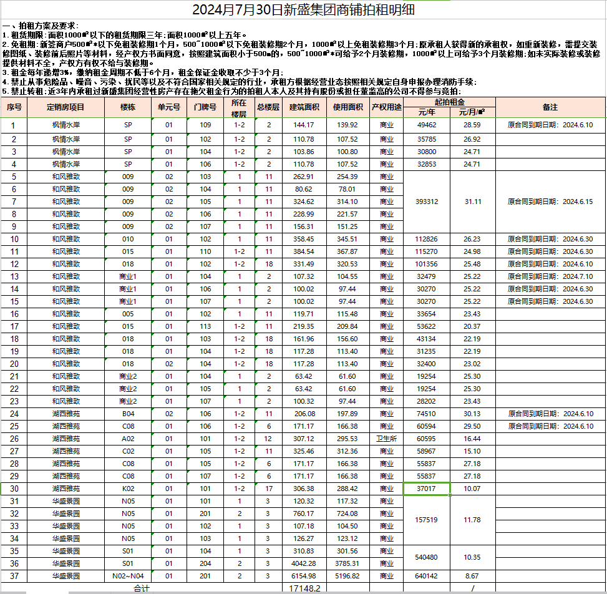Click the 卫生所 cell in row 26
Screen dimensions: 607x594
point(386,439)
